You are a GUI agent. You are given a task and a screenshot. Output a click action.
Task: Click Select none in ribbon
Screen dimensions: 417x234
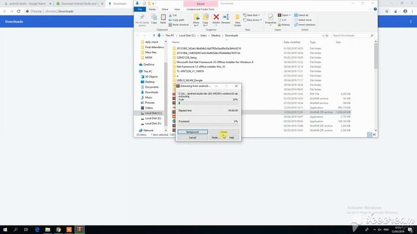[302, 20]
